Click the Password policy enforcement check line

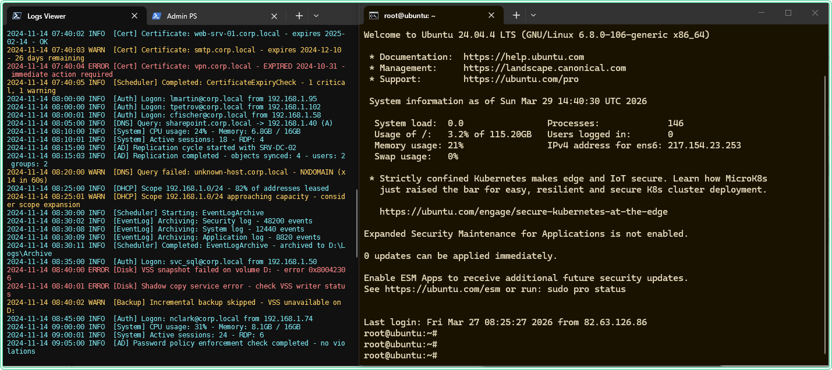176,347
